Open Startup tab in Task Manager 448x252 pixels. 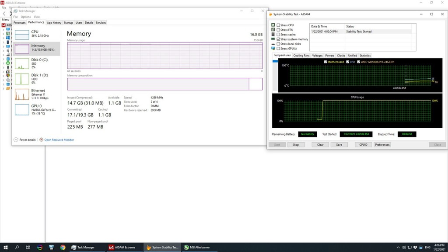point(68,23)
